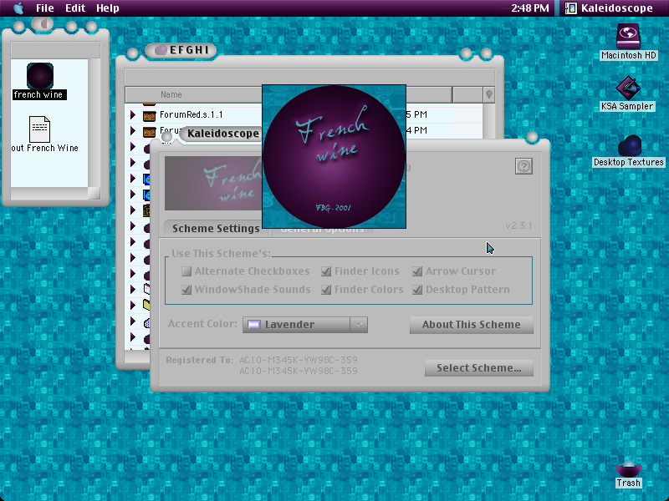Viewport: 669px width, 501px height.
Task: Click the vertical scrollbar in french wine window
Action: coord(94,123)
